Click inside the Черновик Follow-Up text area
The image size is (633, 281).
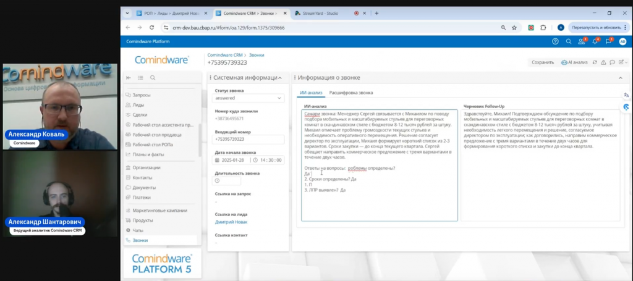coord(540,166)
